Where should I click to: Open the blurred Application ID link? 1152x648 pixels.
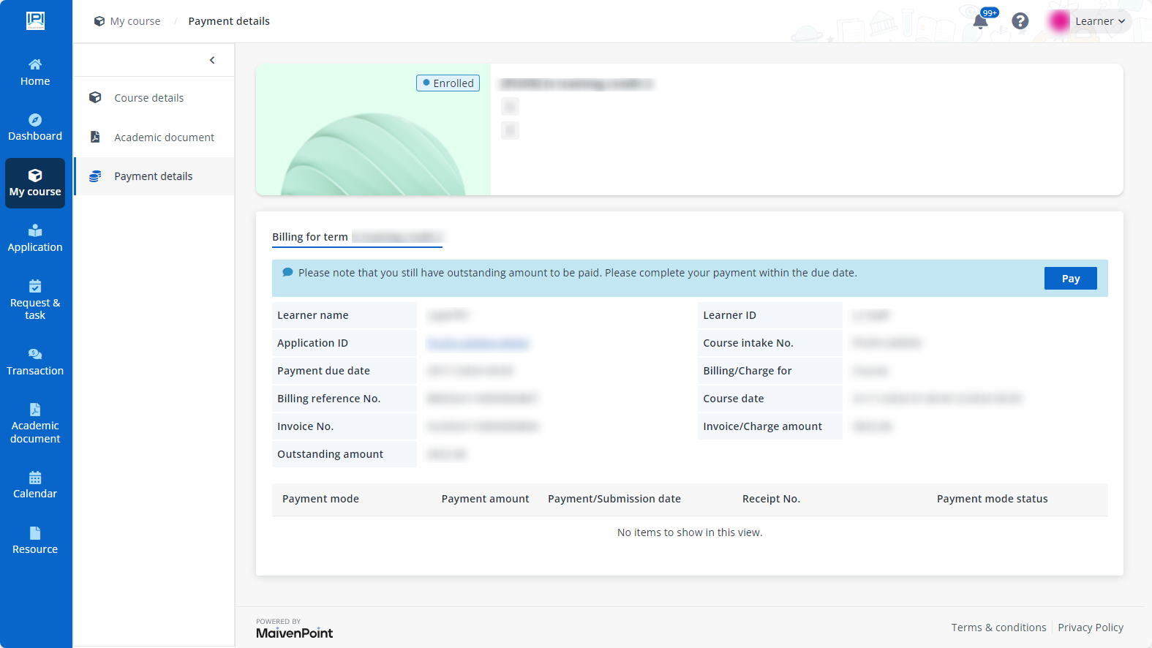pos(478,343)
